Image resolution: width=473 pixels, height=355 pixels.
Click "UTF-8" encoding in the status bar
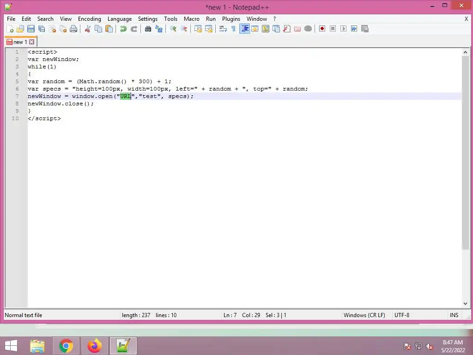(x=402, y=315)
